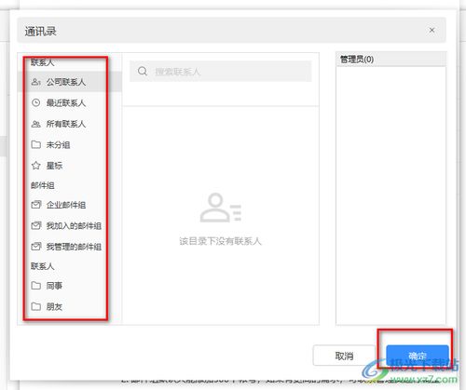Viewport: 466px width, 390px height.
Task: Select 公司联系人 in the sidebar
Action: [69, 82]
